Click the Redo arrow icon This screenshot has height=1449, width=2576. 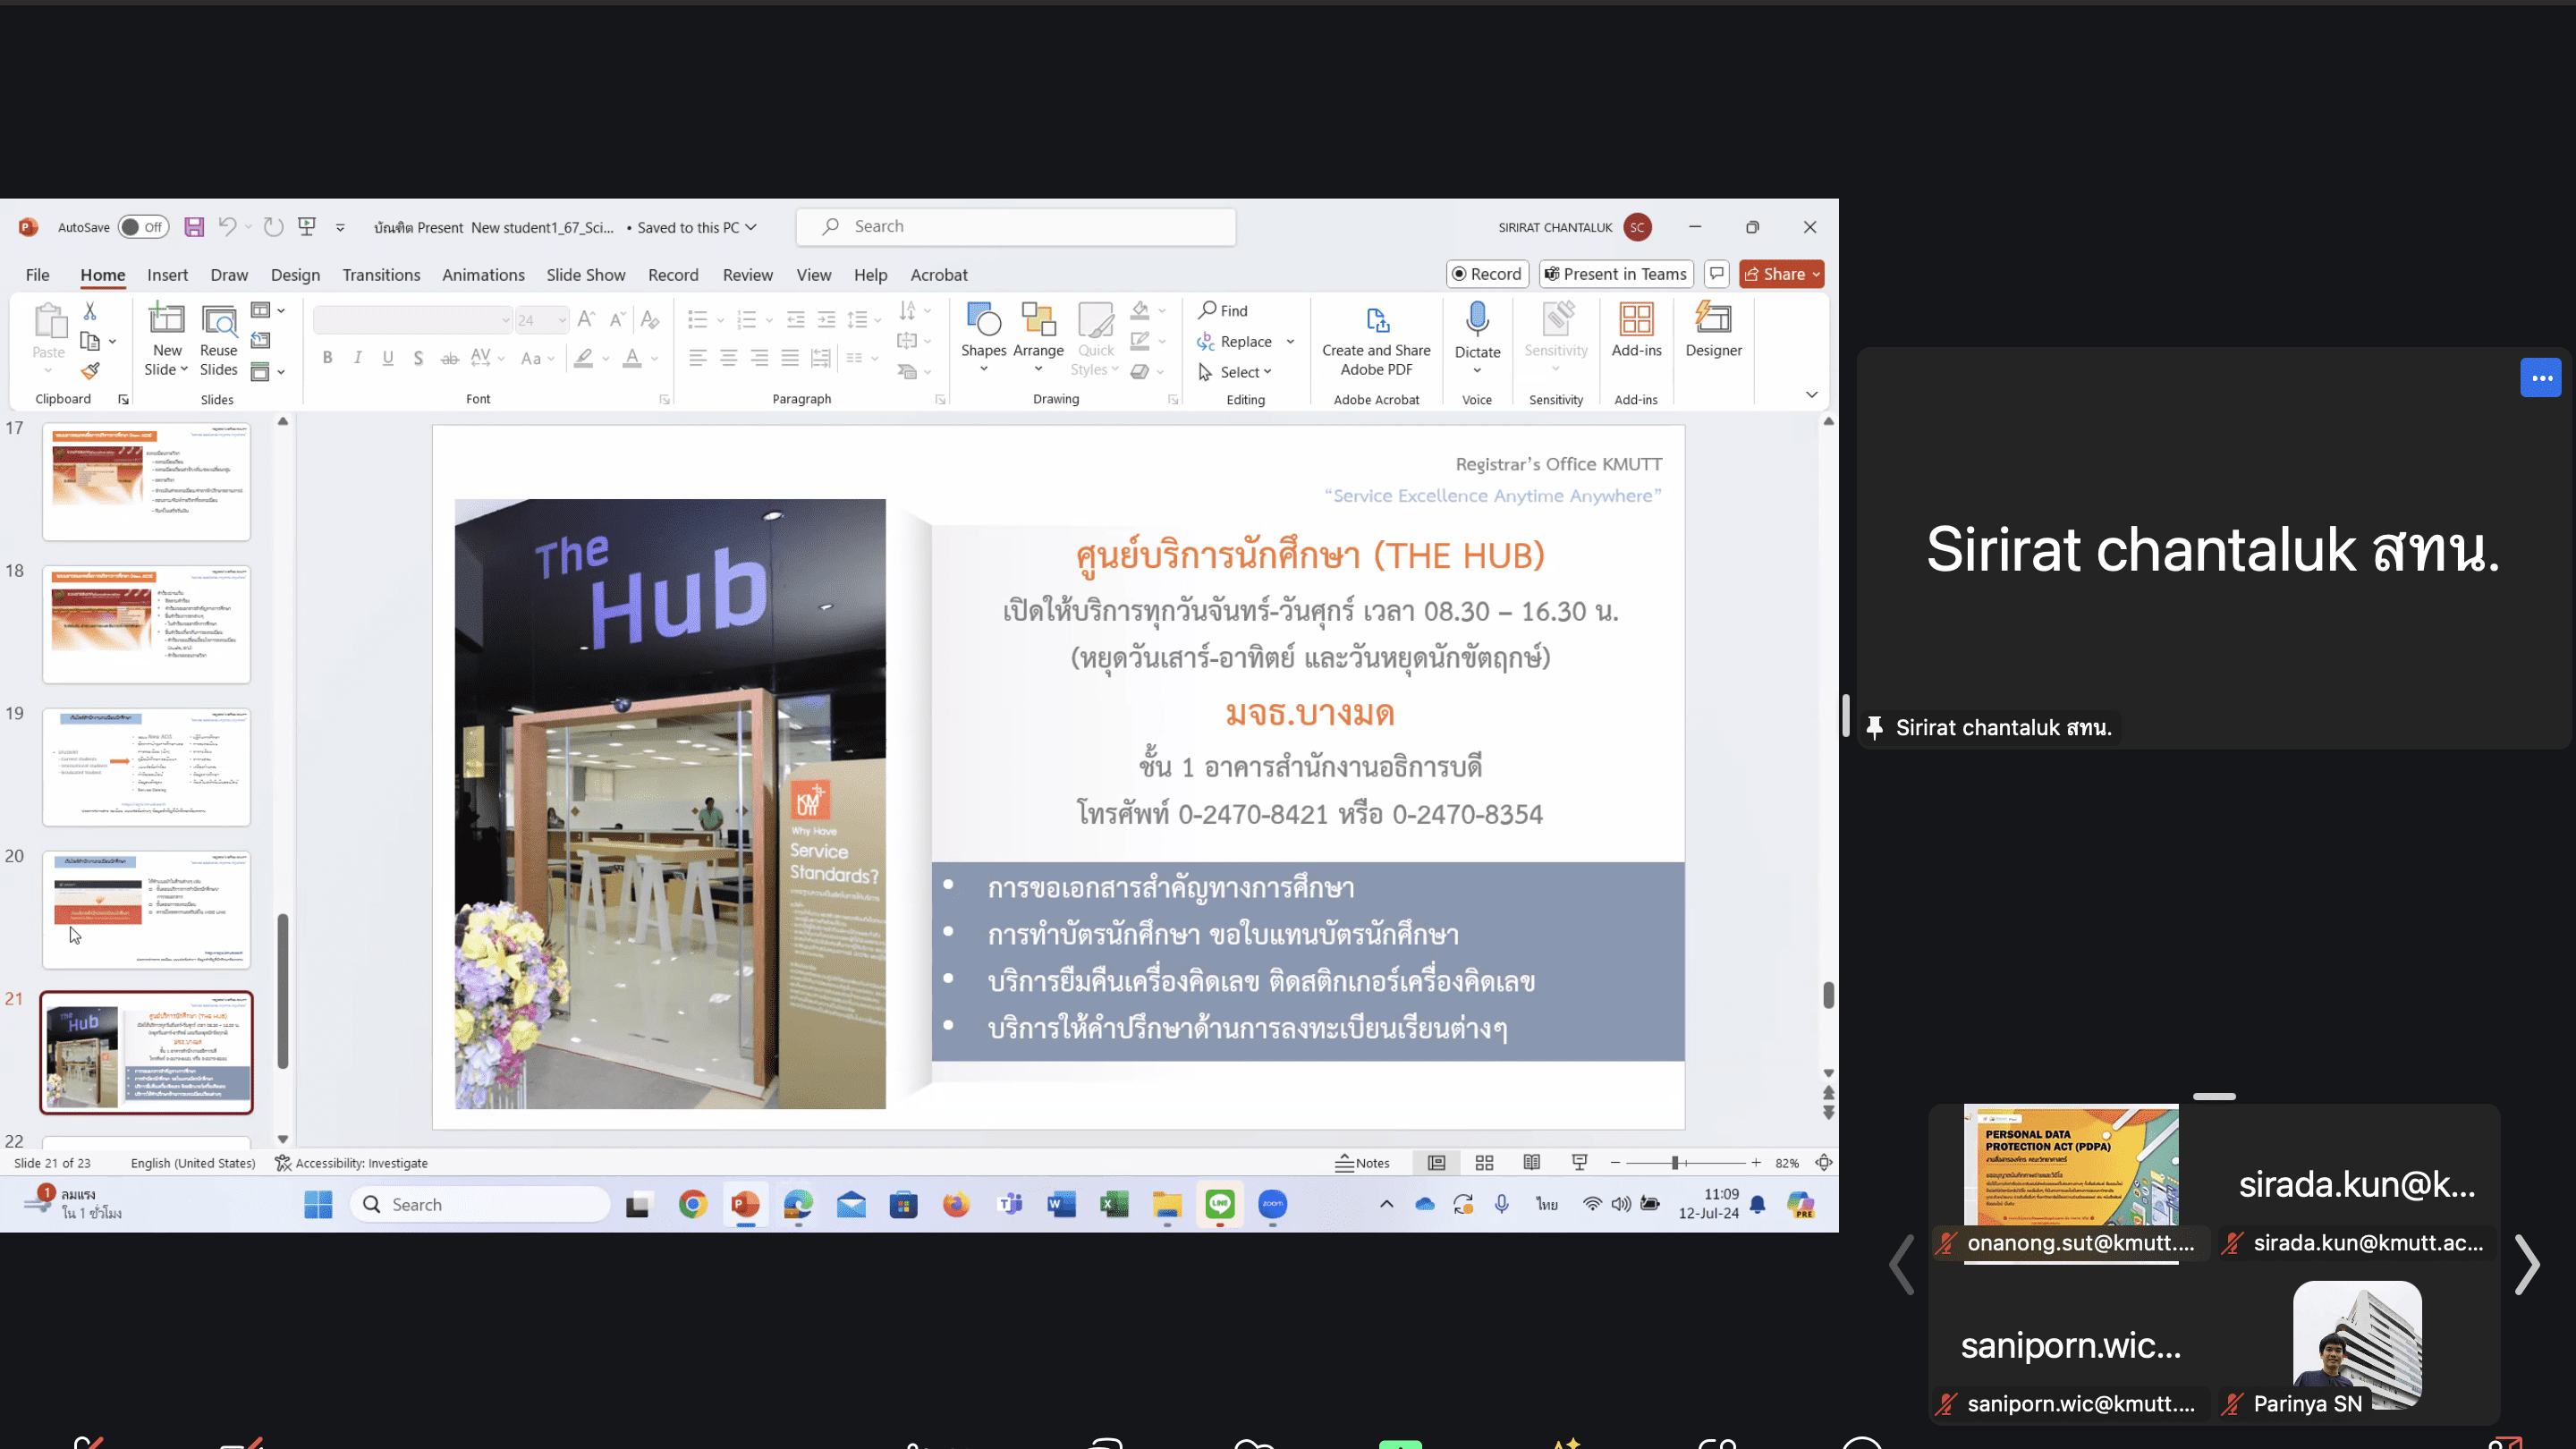273,227
